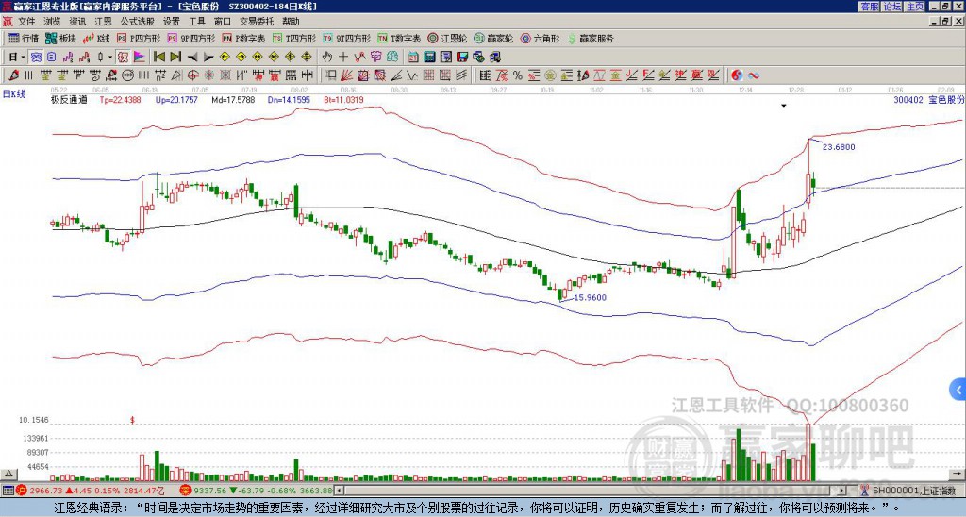Select the percent % tool

click(x=518, y=75)
